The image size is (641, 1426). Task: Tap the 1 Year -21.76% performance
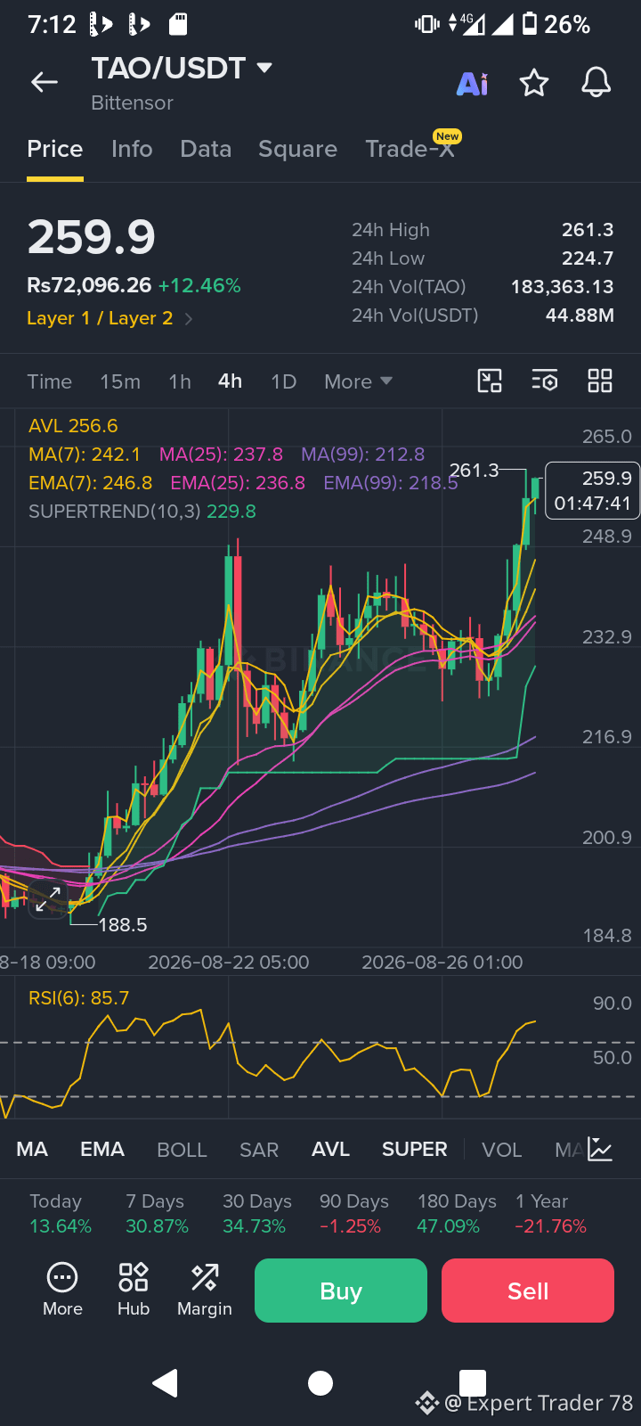(550, 1214)
